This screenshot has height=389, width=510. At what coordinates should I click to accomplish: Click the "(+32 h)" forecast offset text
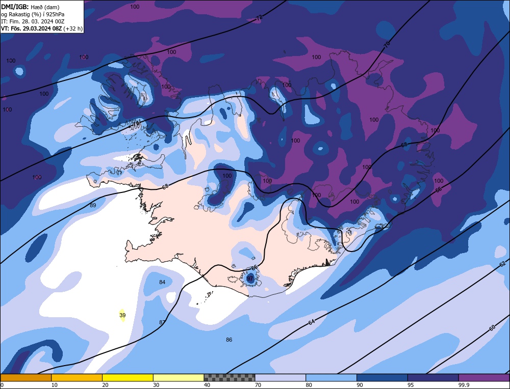(73, 29)
